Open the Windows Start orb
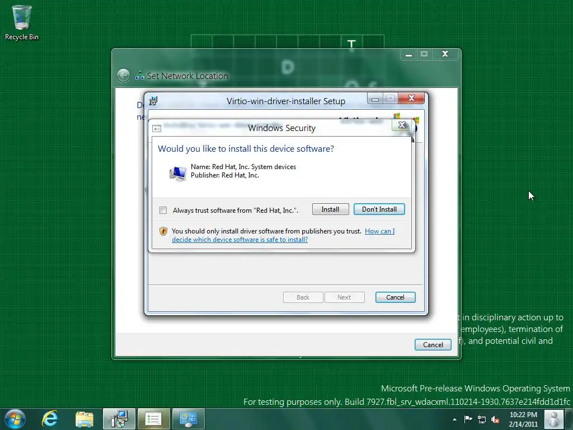 click(15, 419)
